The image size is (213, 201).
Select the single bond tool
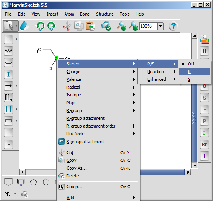pyautogui.click(x=9, y=39)
